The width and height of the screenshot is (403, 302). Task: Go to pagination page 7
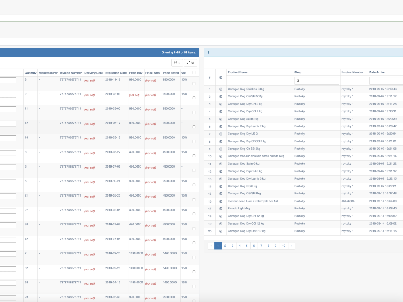(x=261, y=246)
